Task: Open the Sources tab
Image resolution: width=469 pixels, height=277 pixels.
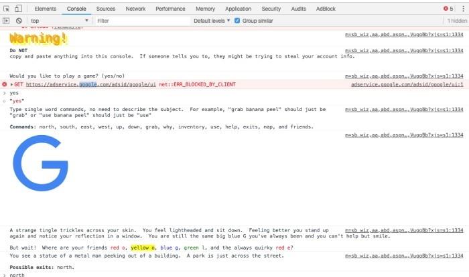Action: pos(106,9)
